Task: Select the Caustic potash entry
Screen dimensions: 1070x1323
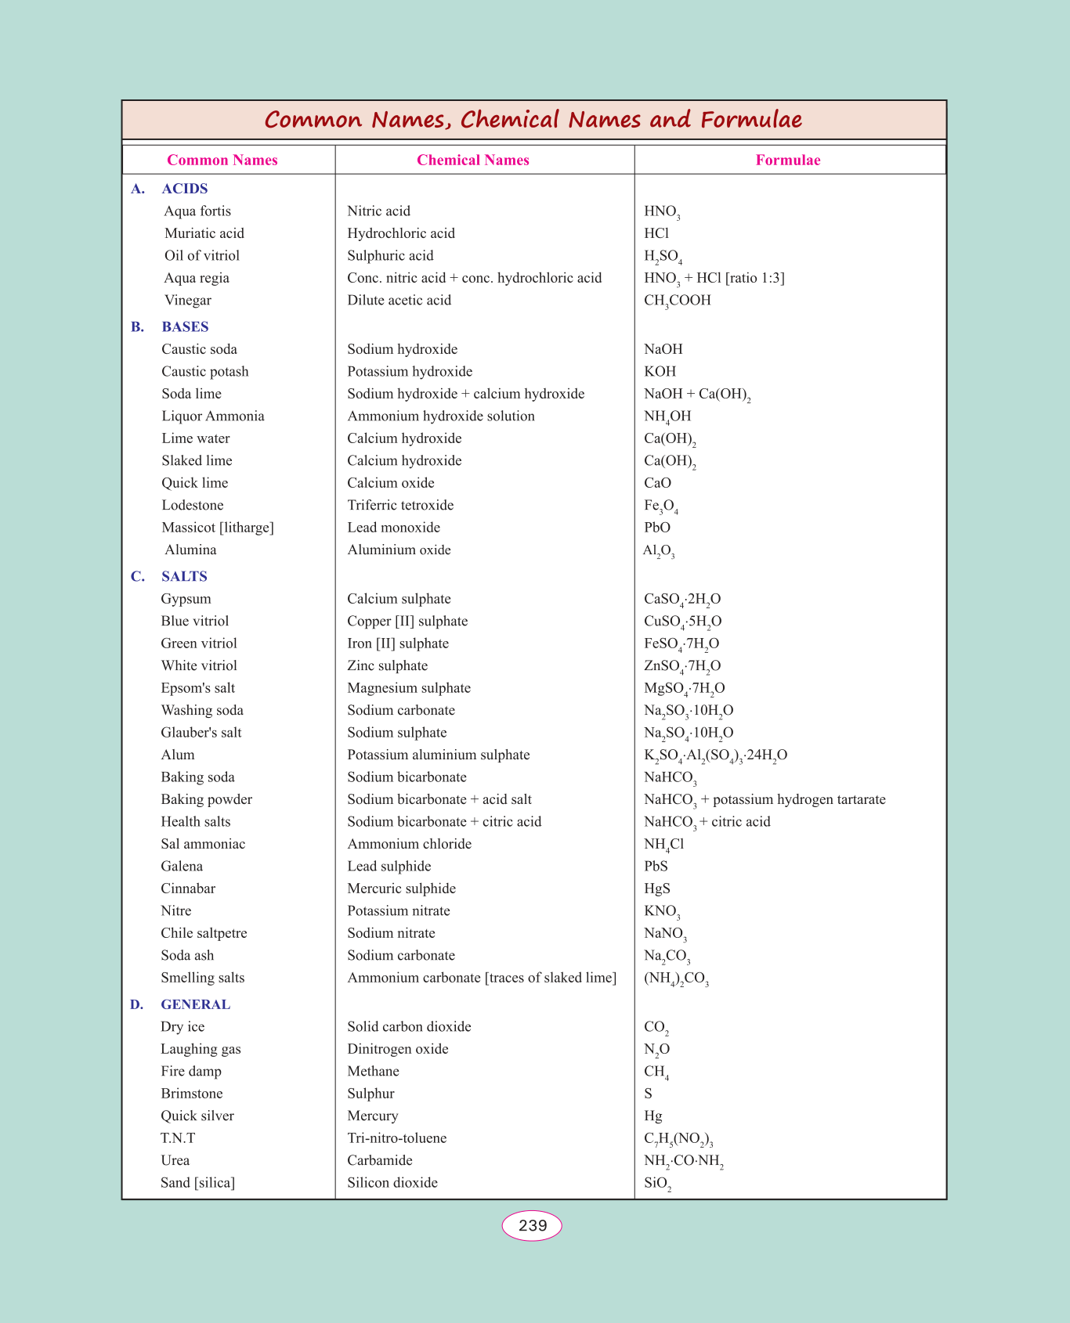Action: 204,372
